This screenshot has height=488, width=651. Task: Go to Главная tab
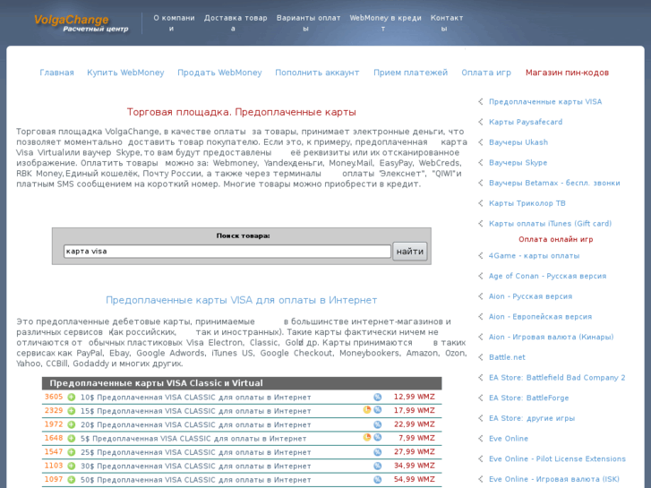click(x=56, y=73)
